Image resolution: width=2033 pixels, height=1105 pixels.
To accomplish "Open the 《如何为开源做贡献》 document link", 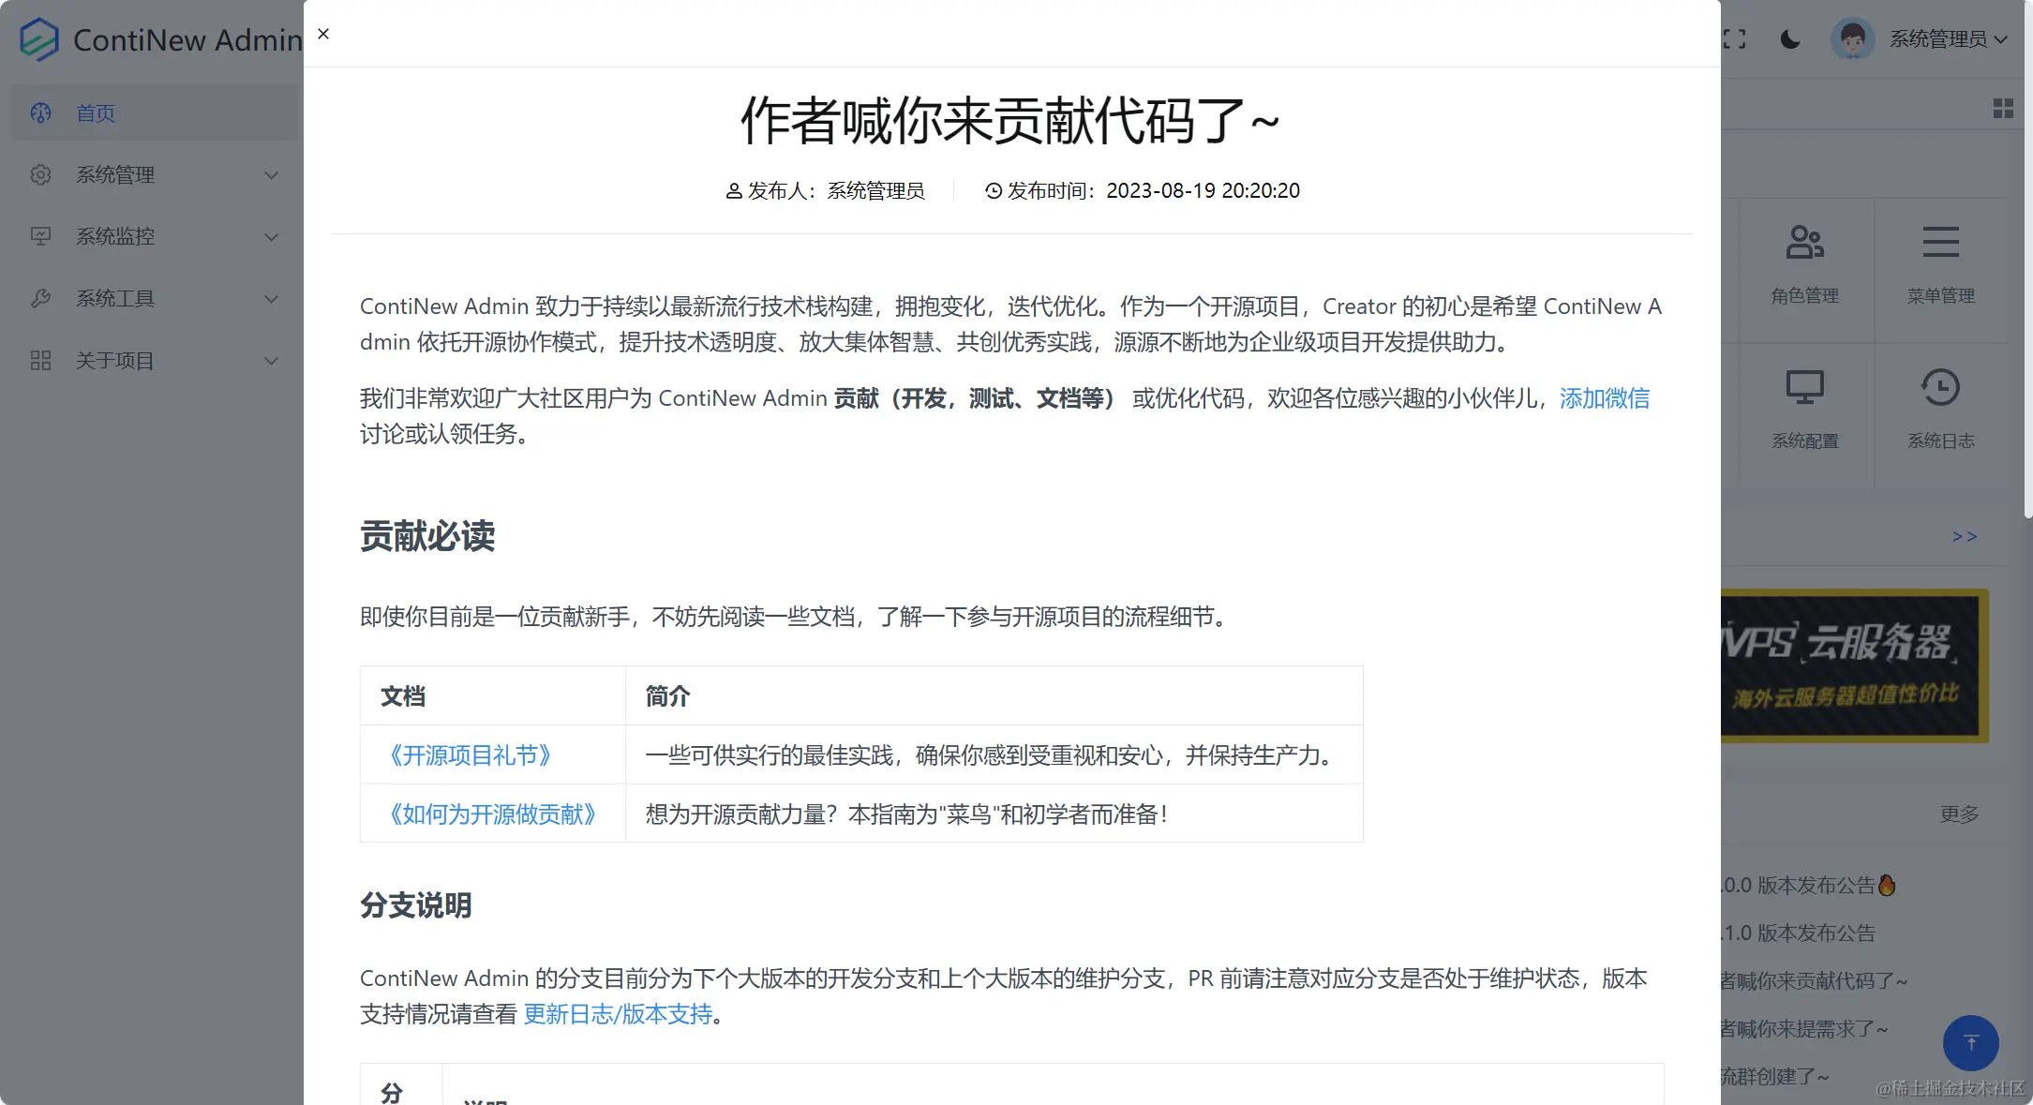I will [x=491, y=814].
